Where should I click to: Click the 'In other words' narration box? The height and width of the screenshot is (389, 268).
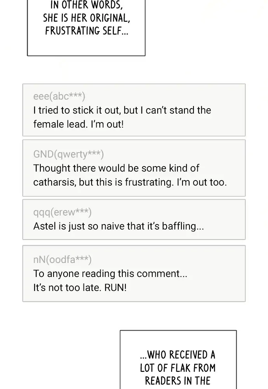pyautogui.click(x=86, y=28)
